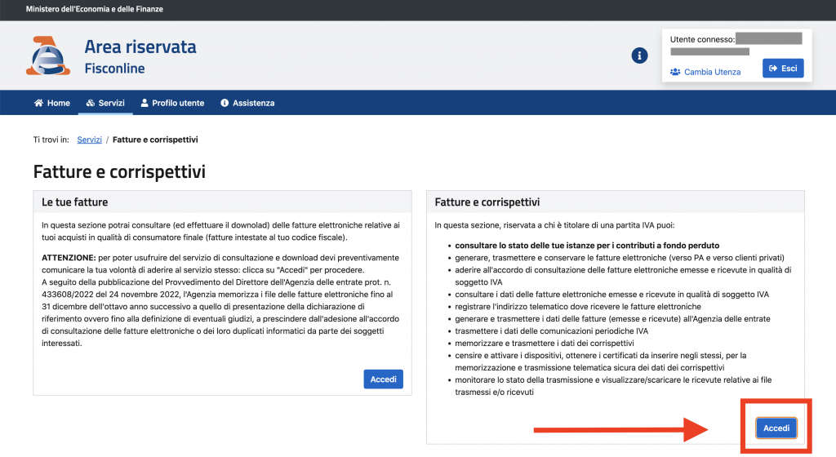The height and width of the screenshot is (457, 836).
Task: Open the Assistenza menu
Action: click(x=248, y=103)
